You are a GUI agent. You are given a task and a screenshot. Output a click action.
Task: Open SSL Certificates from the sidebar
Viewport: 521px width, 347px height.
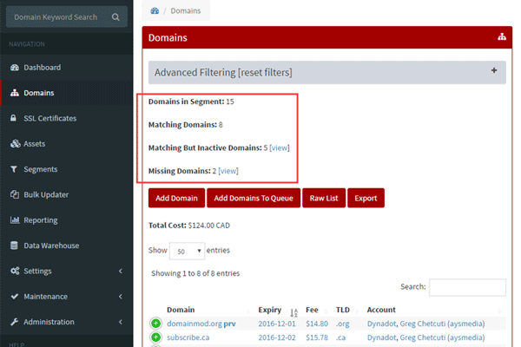pos(49,118)
